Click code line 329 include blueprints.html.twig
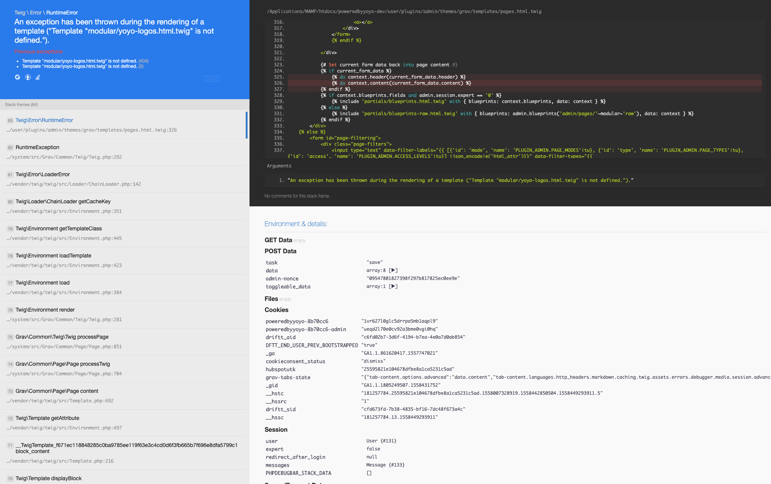This screenshot has height=484, width=771. pyautogui.click(x=468, y=101)
